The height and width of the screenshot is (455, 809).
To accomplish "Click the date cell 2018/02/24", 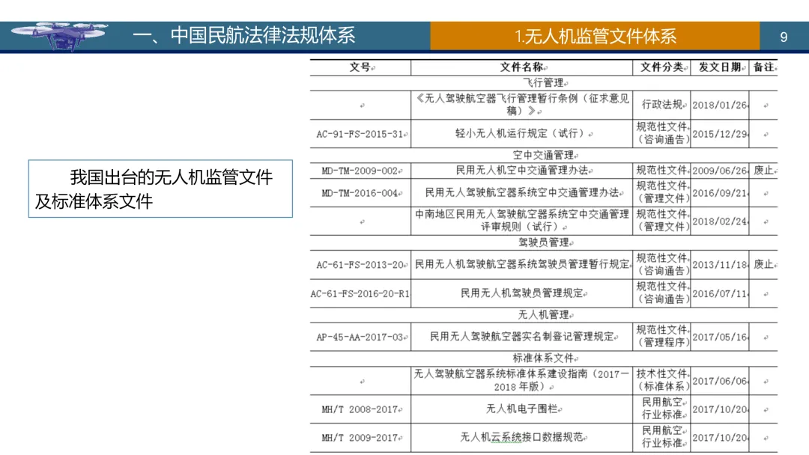I will pos(720,222).
